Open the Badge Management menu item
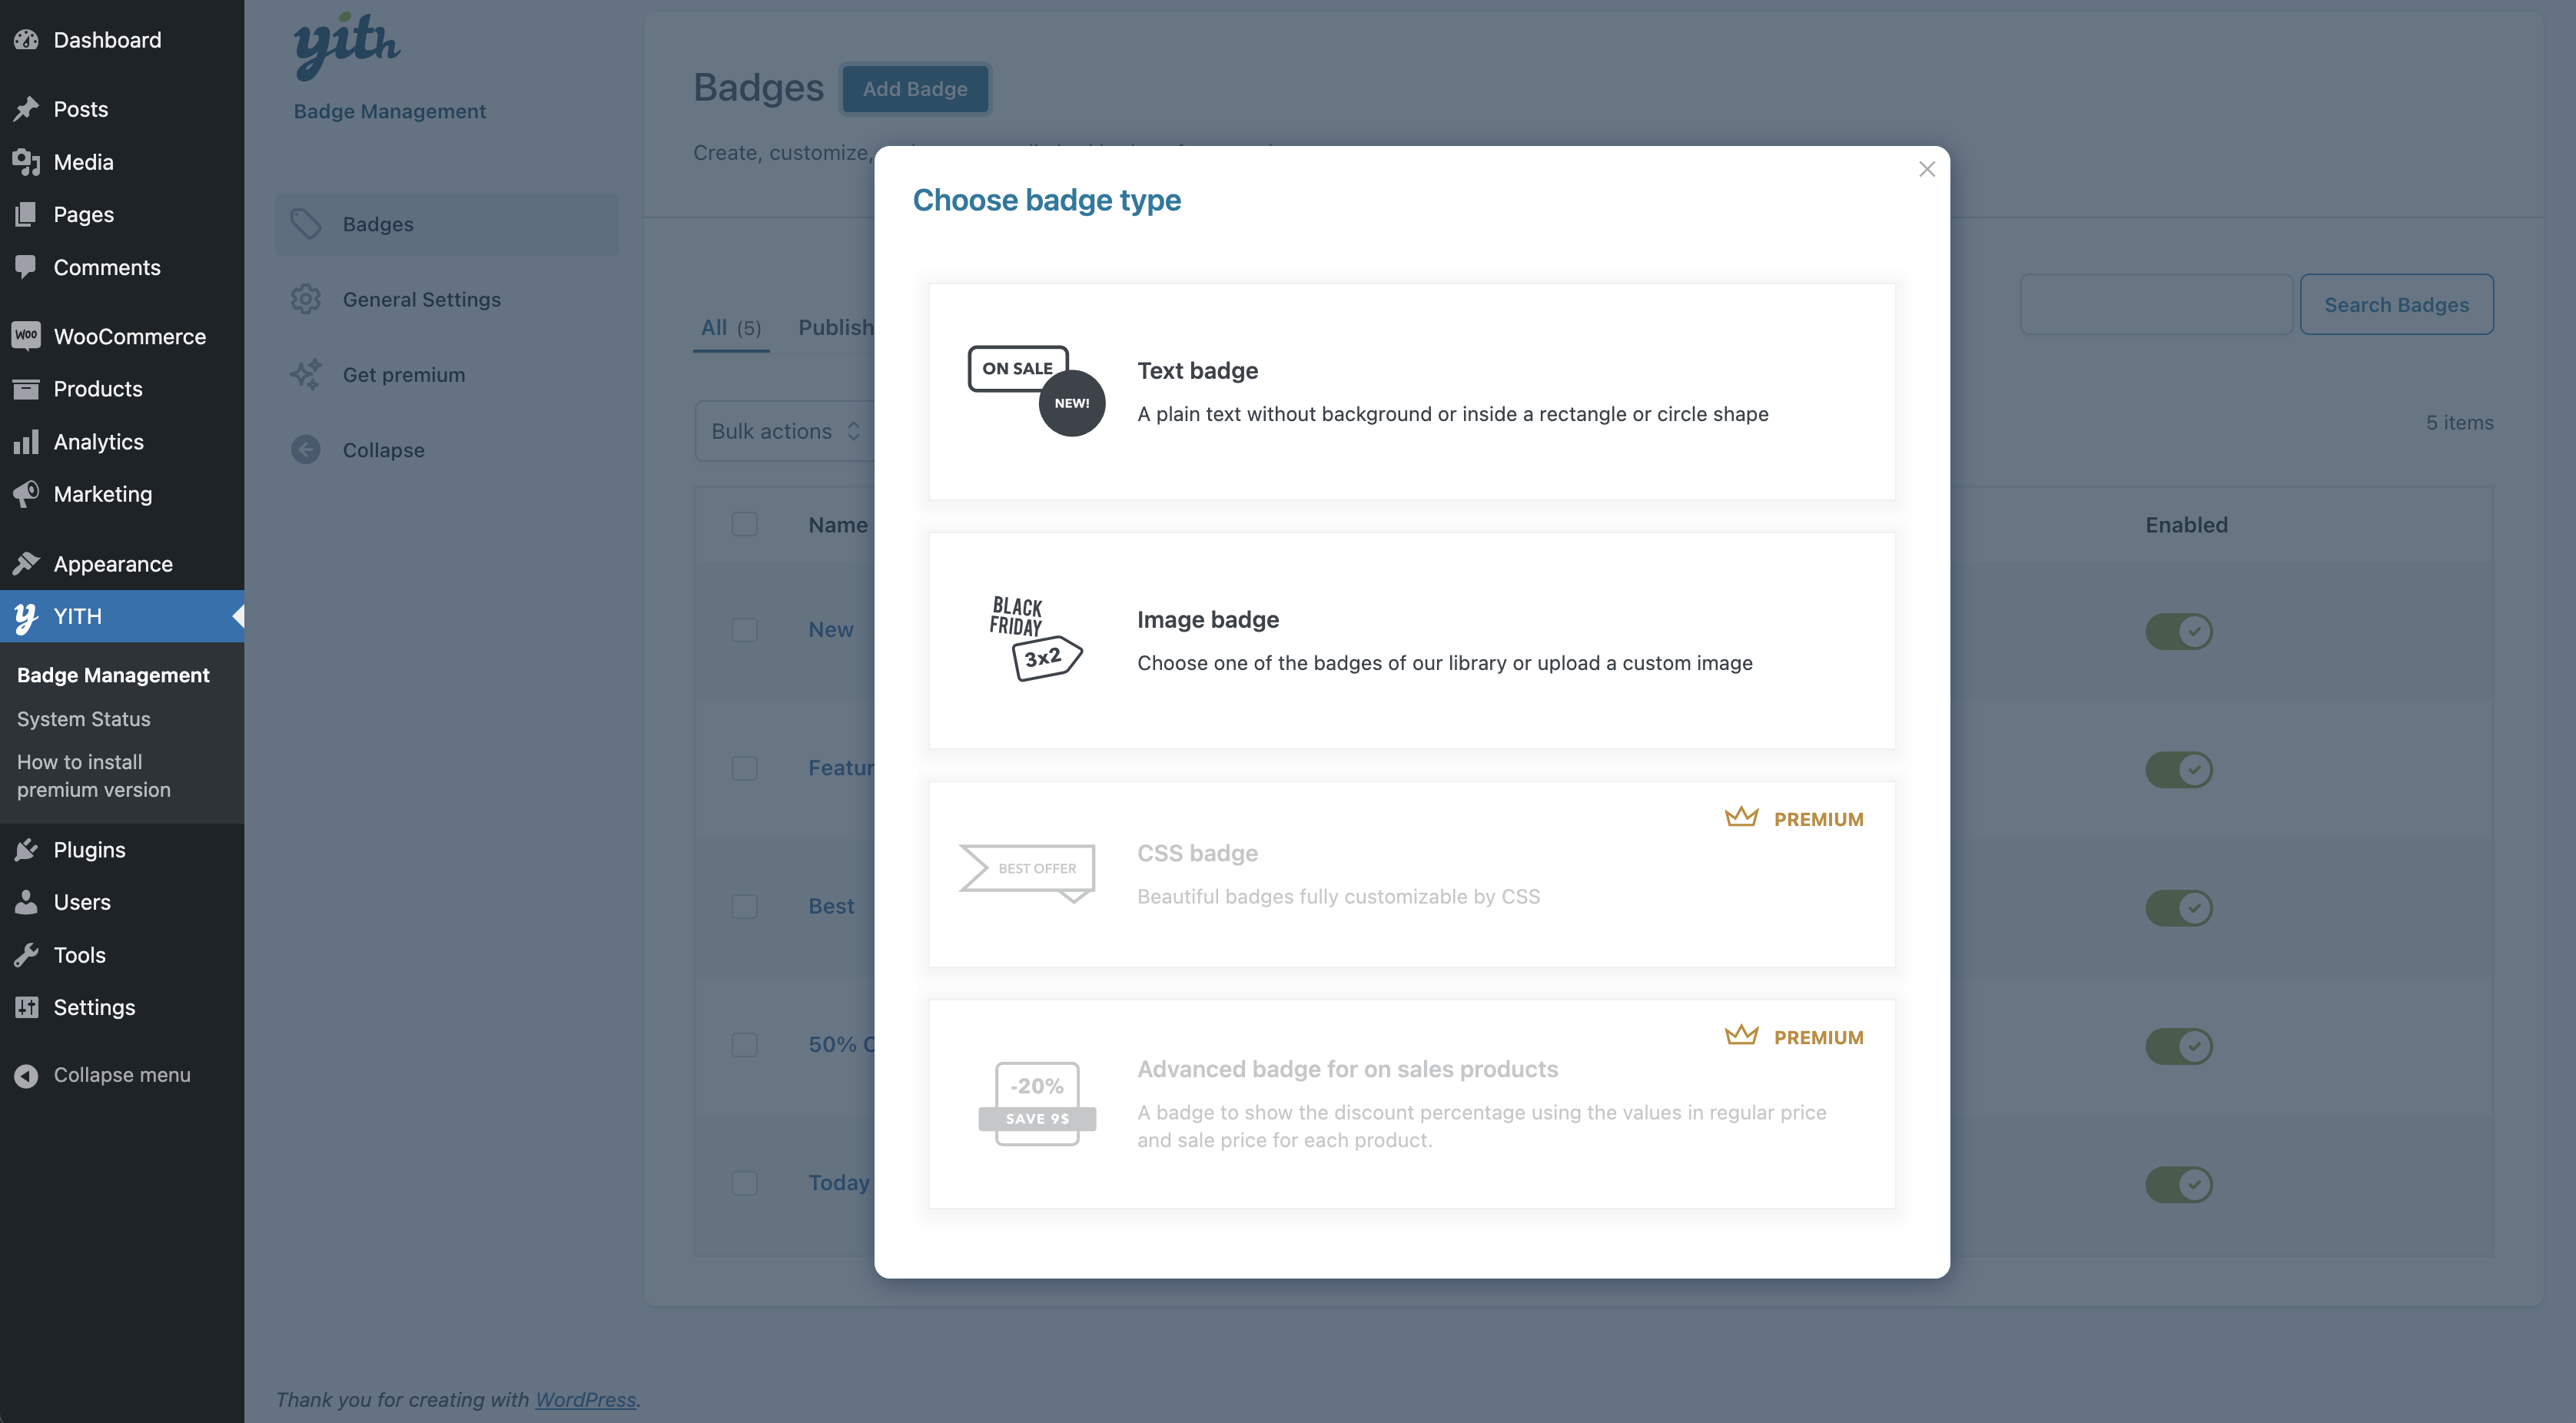The image size is (2576, 1423). coord(112,675)
